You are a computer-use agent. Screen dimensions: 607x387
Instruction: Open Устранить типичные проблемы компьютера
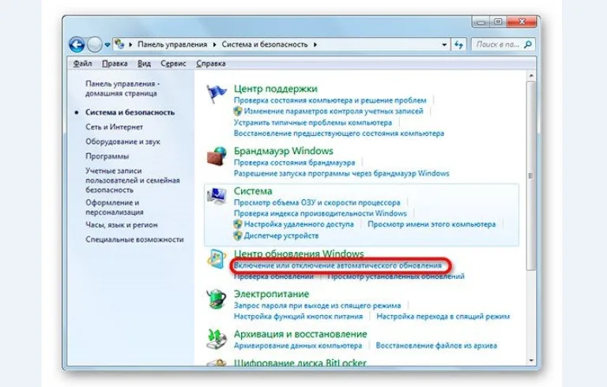[x=313, y=122]
